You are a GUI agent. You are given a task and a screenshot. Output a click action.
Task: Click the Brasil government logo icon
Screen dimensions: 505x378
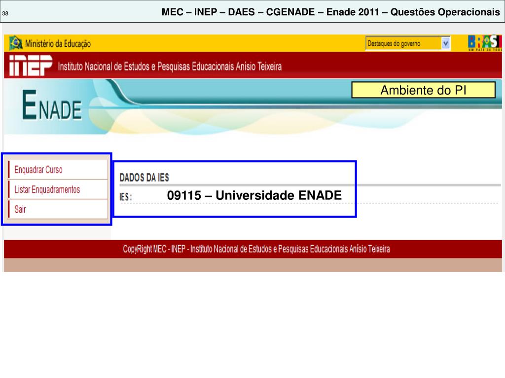coord(485,43)
